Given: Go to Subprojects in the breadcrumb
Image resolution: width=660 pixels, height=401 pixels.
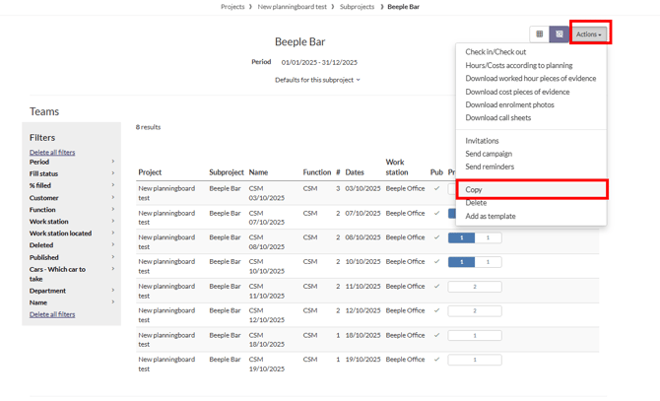Looking at the screenshot, I should point(357,7).
